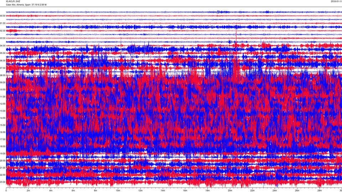Select the 10:30 time label

point(2,90)
